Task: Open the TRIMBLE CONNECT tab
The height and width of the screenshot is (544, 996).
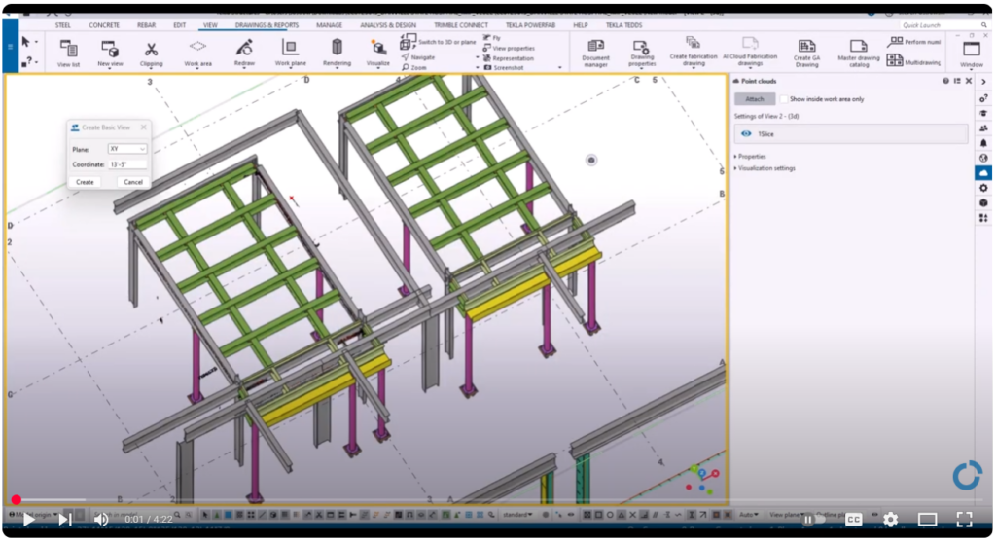Action: (x=460, y=25)
